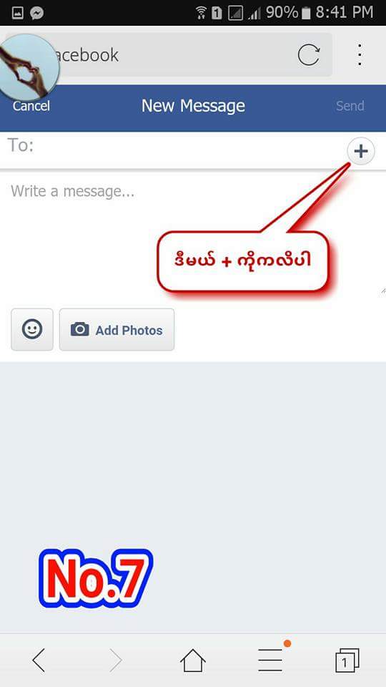Open the browser home page icon
386x687 pixels.
pos(193,661)
